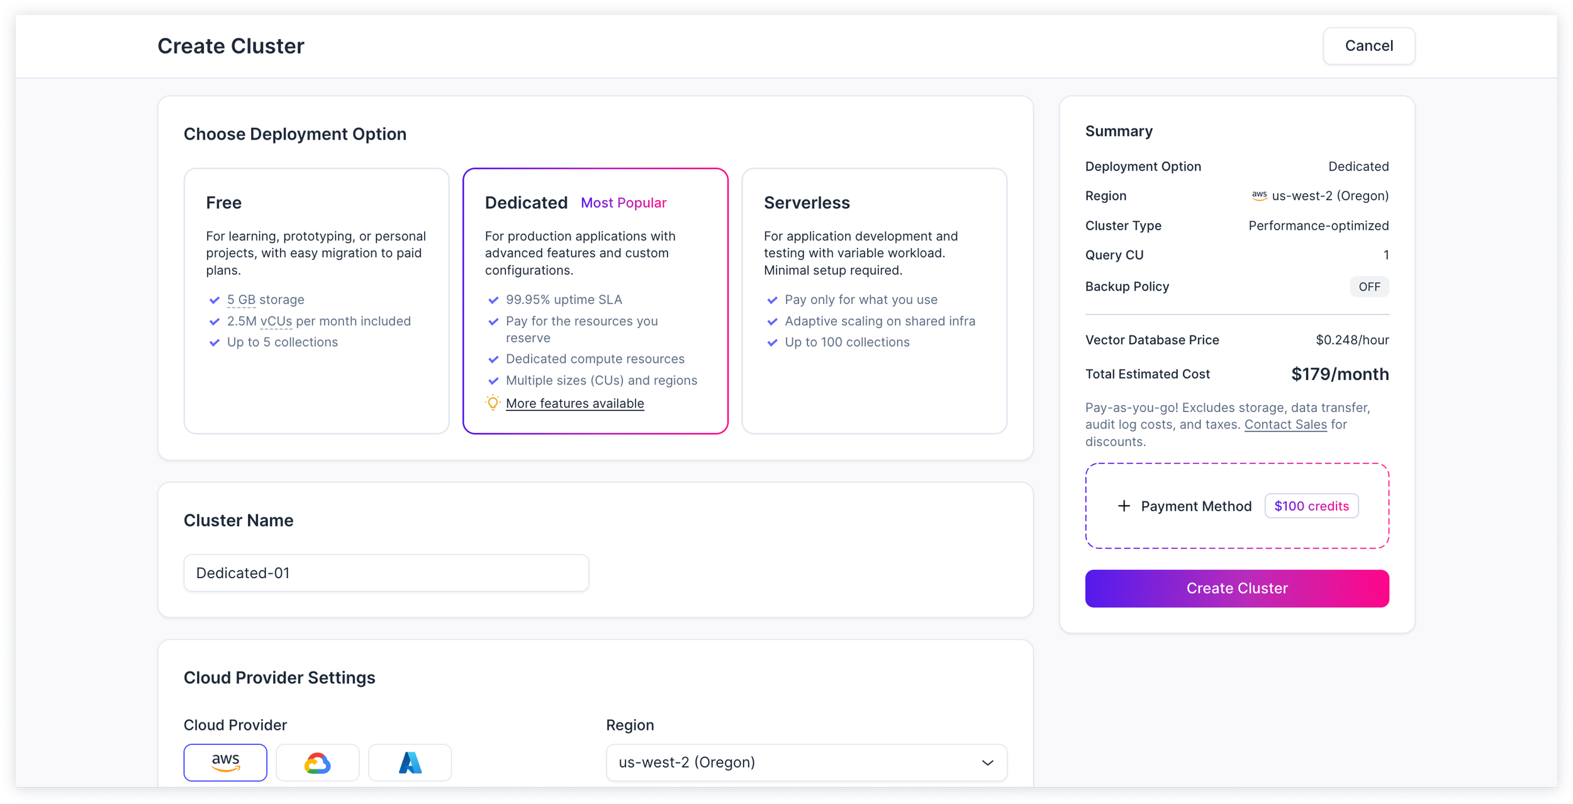Screen dimensions: 1573x804
Task: Click the AWS logo in Summary region
Action: 1259,196
